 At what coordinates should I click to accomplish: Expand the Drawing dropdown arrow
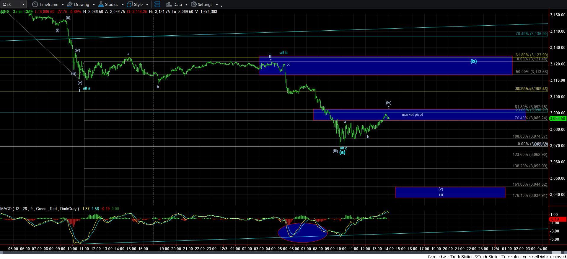tap(94, 5)
